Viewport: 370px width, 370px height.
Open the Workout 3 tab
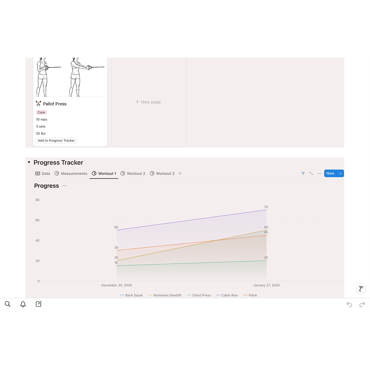[162, 173]
